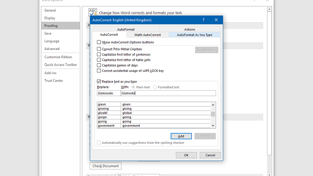Open Customize Ribbon category
This screenshot has height=176, width=313.
pos(61,57)
